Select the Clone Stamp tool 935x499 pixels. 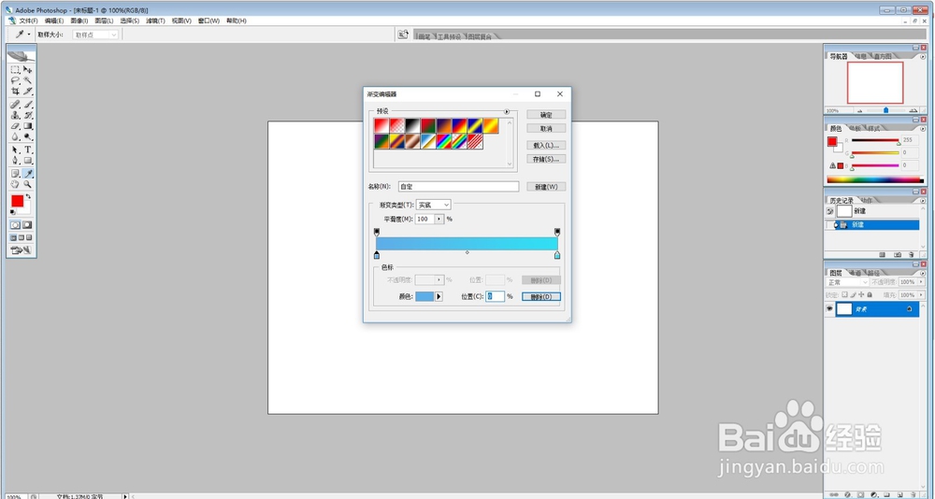(x=16, y=115)
